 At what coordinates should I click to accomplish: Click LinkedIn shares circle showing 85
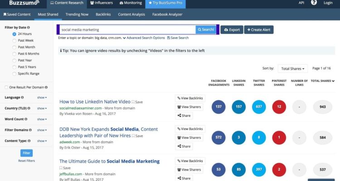coord(239,170)
